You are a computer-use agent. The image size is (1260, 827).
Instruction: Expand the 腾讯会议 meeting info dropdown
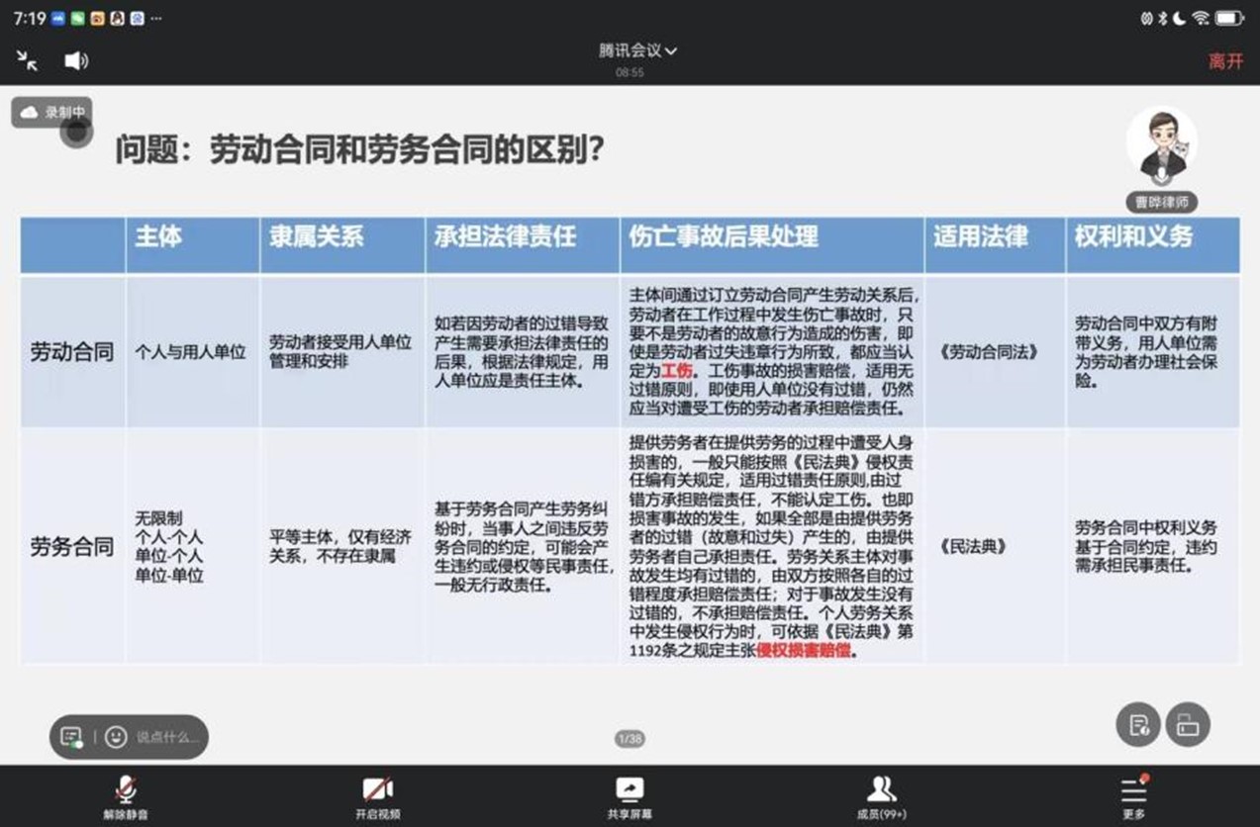[x=637, y=50]
